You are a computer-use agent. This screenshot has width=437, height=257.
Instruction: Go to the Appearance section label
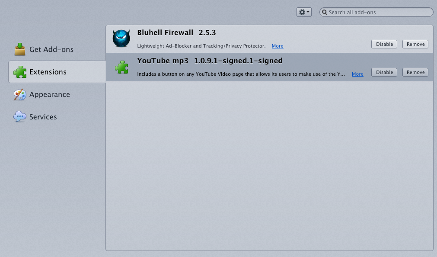tap(50, 94)
